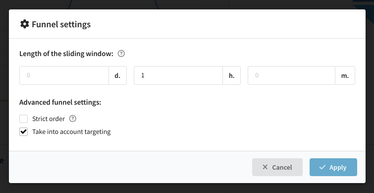Click the "h." unit label

point(232,75)
